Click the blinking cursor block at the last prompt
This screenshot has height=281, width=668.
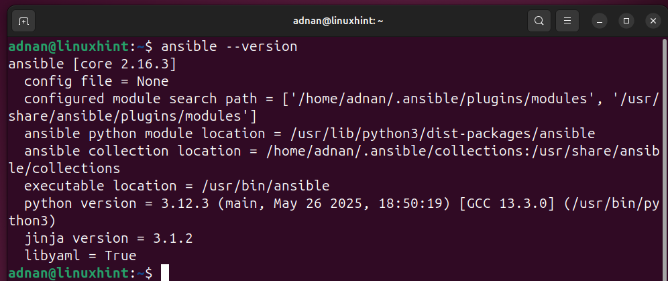click(x=165, y=273)
